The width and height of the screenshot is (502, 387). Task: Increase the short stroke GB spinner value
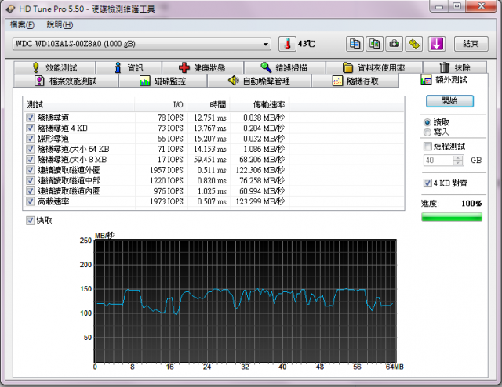pos(458,157)
